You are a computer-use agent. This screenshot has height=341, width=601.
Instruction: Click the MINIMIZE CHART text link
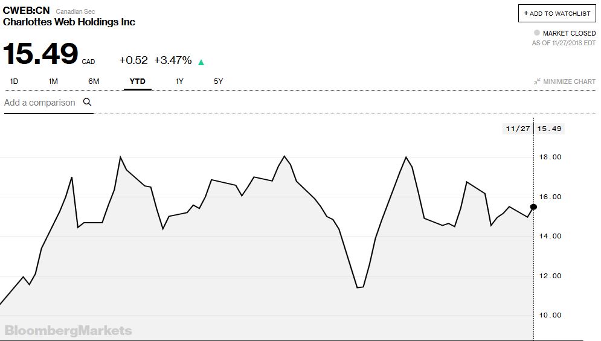coord(569,81)
